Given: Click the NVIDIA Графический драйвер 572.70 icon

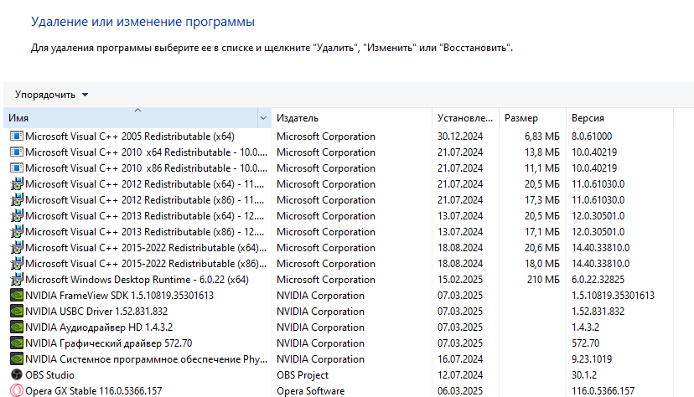Looking at the screenshot, I should (x=17, y=343).
